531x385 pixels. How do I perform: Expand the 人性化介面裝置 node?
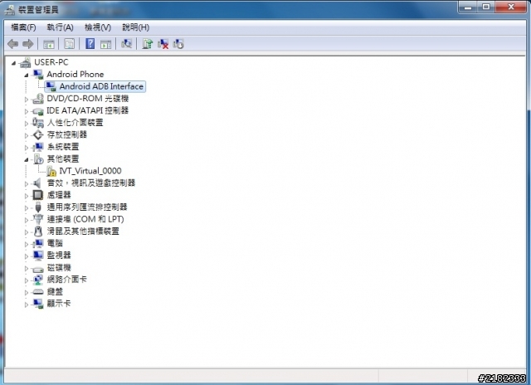(27, 124)
